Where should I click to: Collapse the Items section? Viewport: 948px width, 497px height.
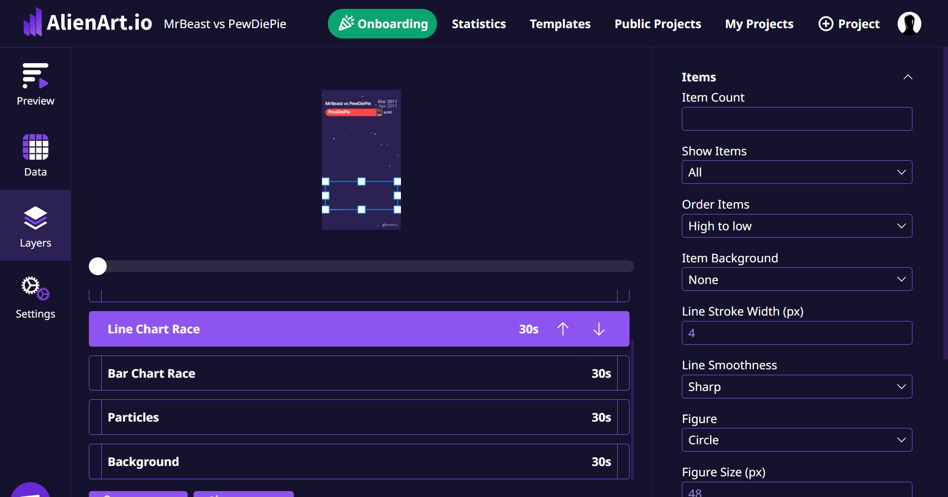[908, 77]
